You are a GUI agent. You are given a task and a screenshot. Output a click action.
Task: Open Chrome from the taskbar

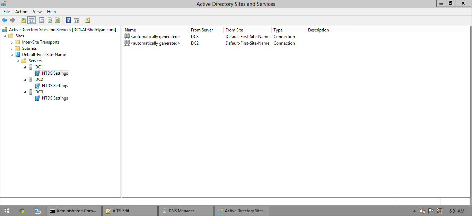point(22,210)
